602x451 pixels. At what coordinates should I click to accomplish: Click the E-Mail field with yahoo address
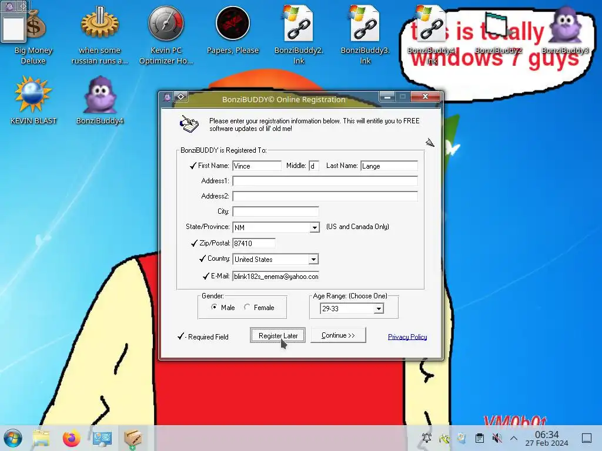tap(276, 276)
